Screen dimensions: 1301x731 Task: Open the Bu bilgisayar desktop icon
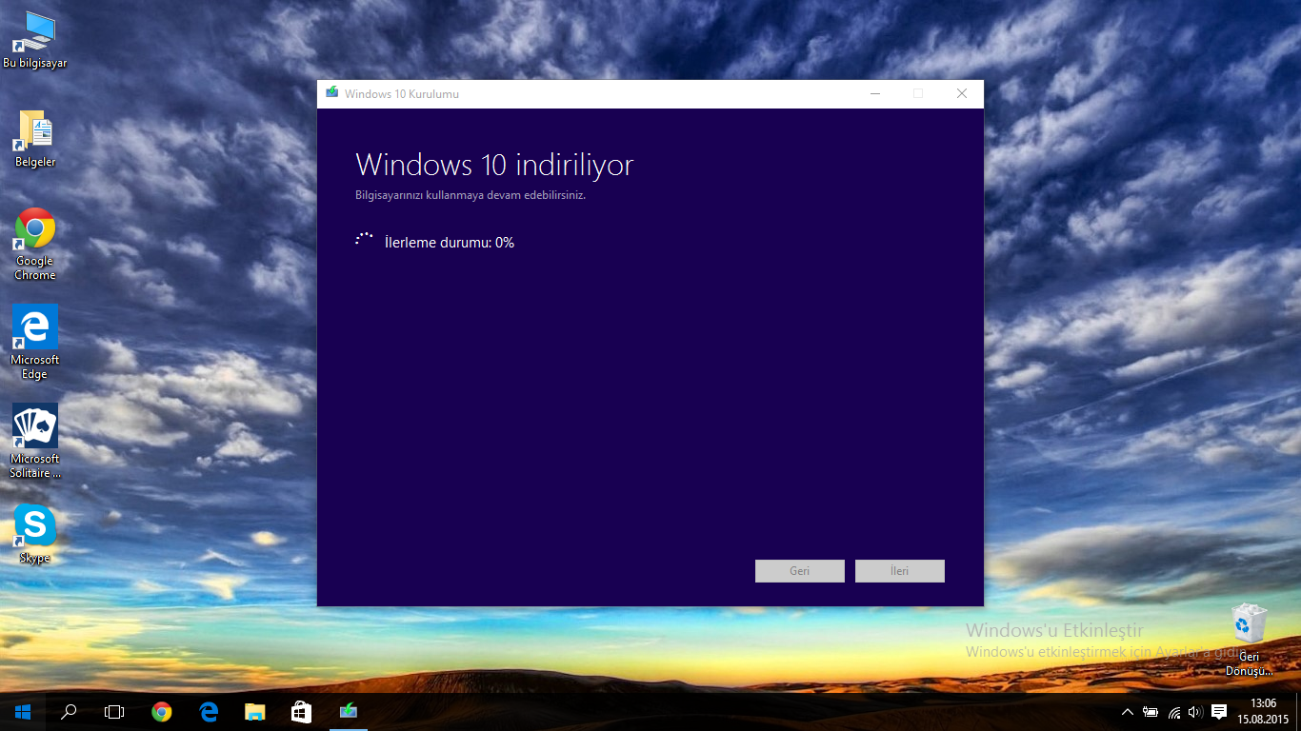tap(35, 40)
